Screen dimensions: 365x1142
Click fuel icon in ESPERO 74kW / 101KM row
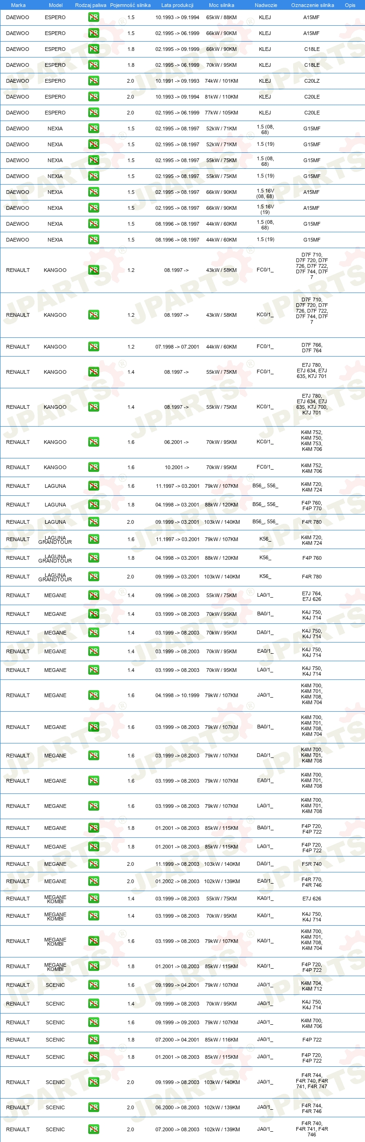click(93, 81)
